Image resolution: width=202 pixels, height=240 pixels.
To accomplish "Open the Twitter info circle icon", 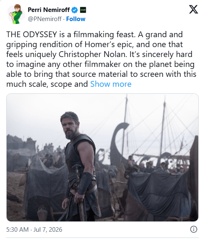I will (194, 229).
